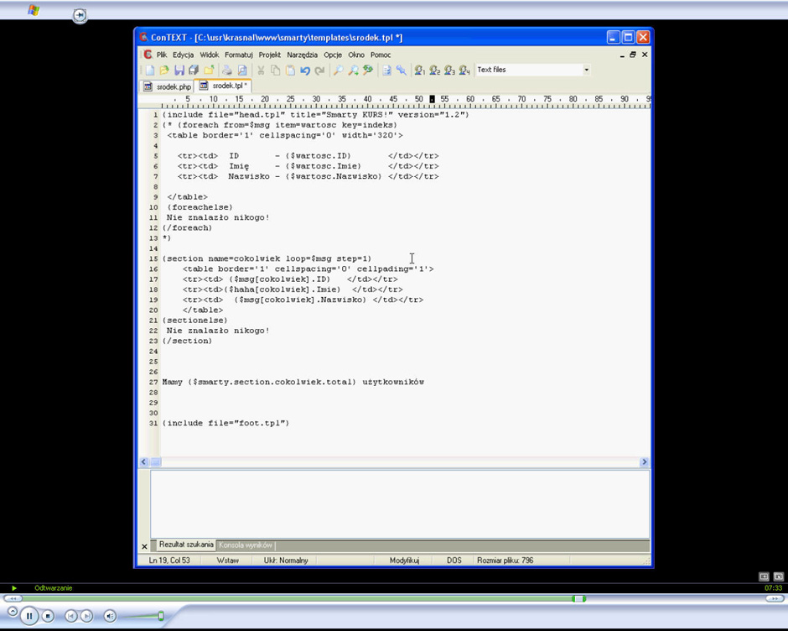The image size is (788, 631).
Task: Pause the video playback
Action: [29, 616]
